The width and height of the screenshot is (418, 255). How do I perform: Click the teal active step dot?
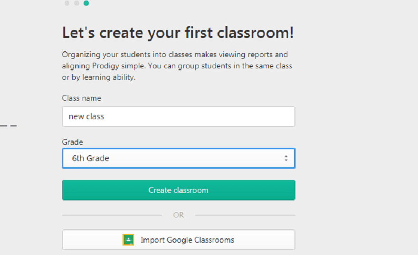[86, 3]
